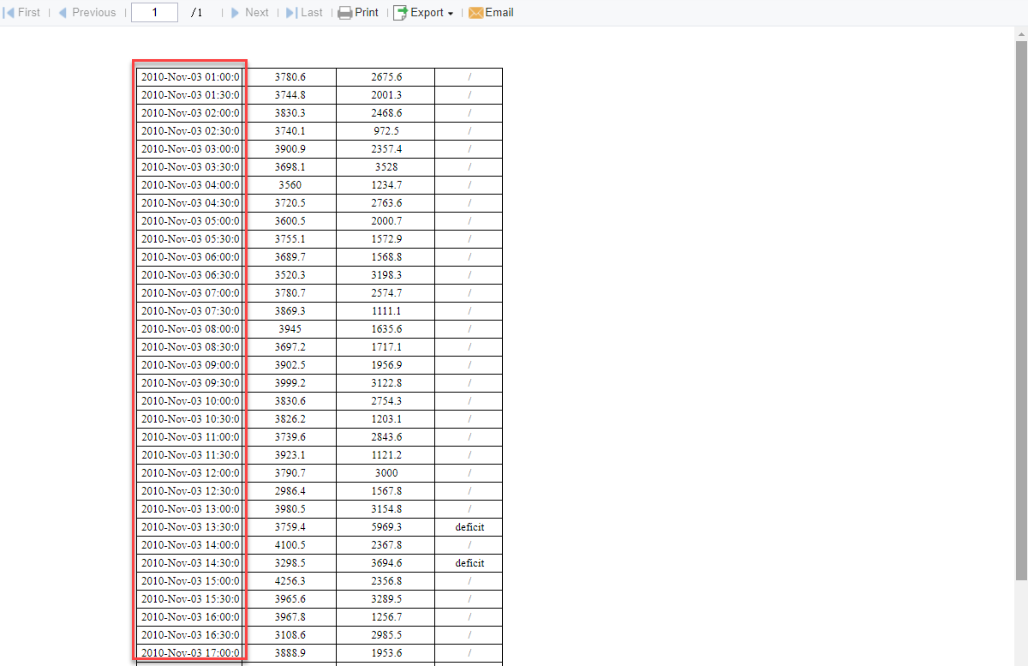Click the cell showing value 4100.5
Viewport: 1028px width, 666px height.
coord(289,544)
